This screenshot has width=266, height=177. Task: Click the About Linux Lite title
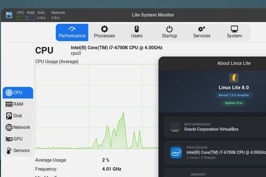pyautogui.click(x=234, y=63)
